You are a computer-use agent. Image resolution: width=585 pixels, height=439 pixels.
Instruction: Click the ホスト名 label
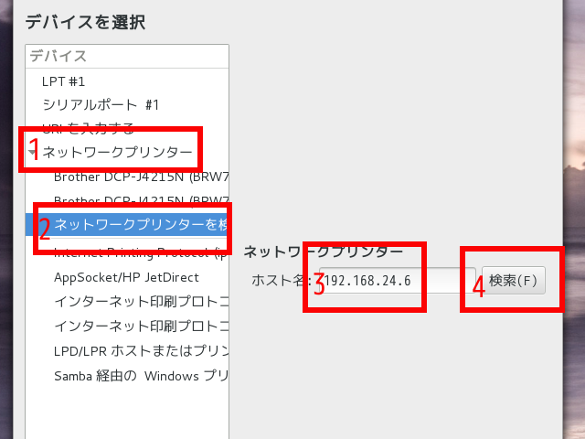tap(280, 280)
